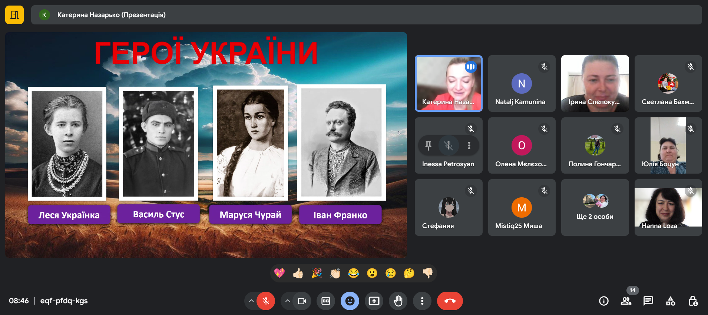Send the party popper reaction
The image size is (708, 315).
click(x=316, y=273)
